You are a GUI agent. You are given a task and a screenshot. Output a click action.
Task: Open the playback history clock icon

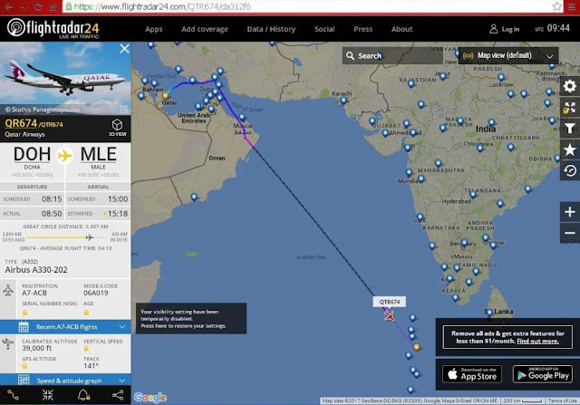coord(570,170)
